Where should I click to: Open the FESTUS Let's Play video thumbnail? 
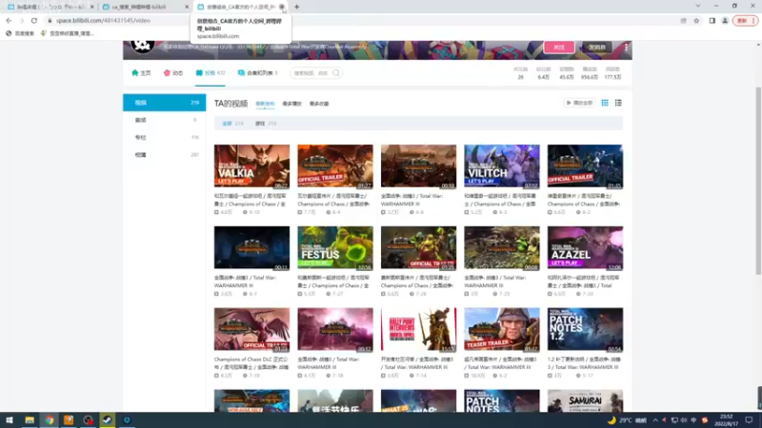[x=335, y=247]
